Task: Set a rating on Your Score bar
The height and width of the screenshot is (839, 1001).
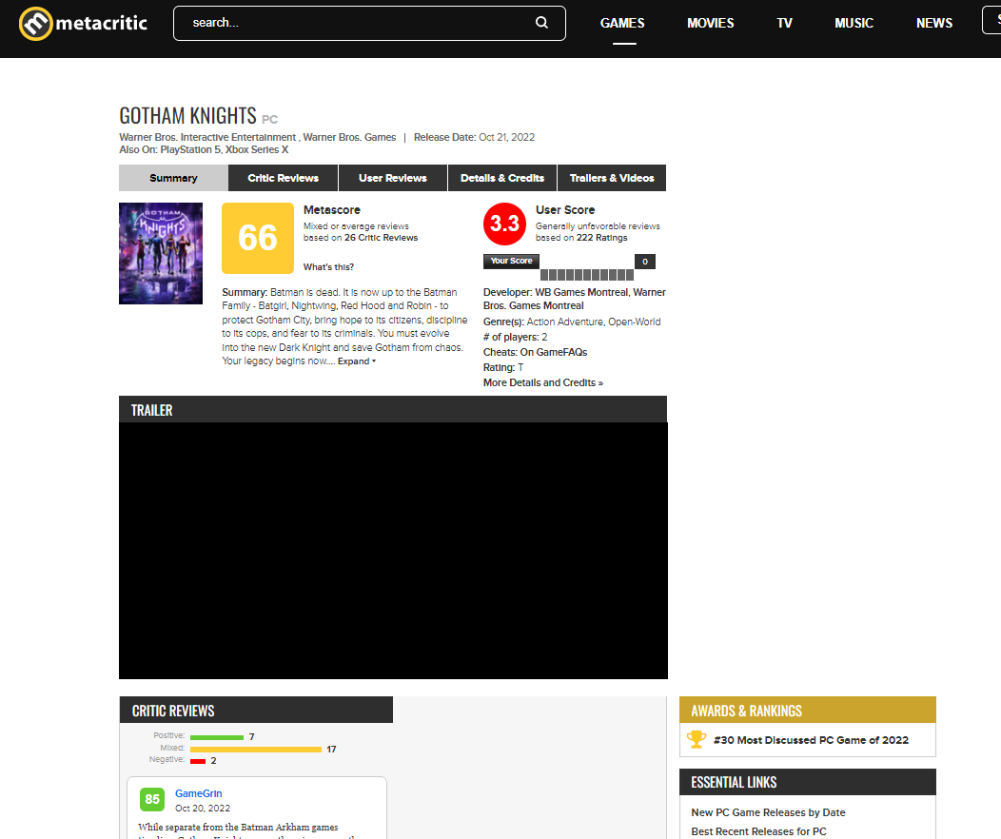Action: [x=587, y=275]
